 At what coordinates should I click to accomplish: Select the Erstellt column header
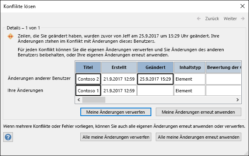pyautogui.click(x=119, y=67)
